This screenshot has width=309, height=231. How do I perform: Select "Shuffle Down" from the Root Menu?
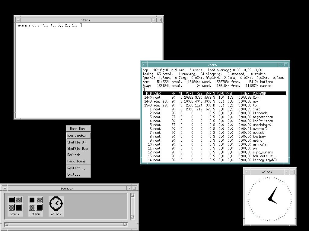click(x=78, y=148)
